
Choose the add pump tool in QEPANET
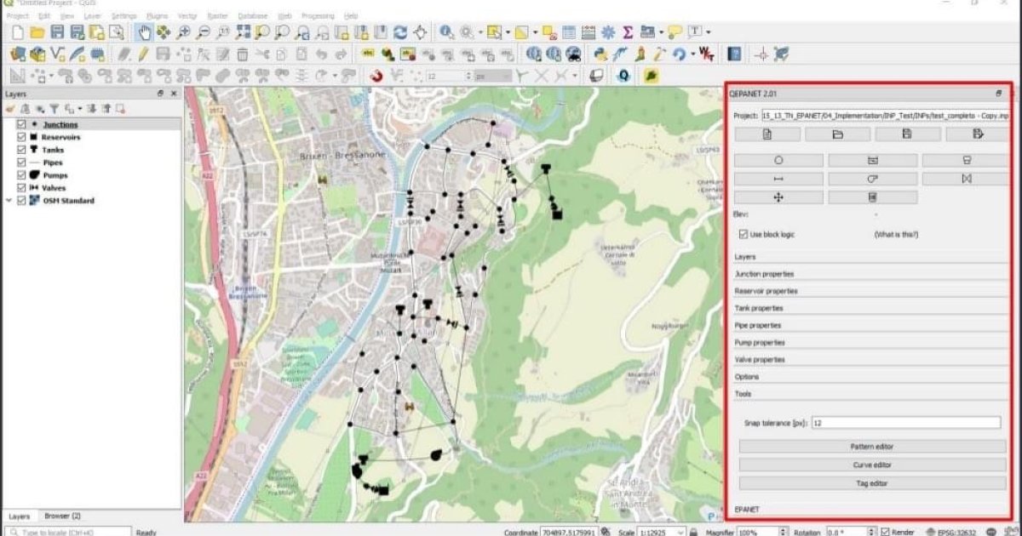point(872,179)
